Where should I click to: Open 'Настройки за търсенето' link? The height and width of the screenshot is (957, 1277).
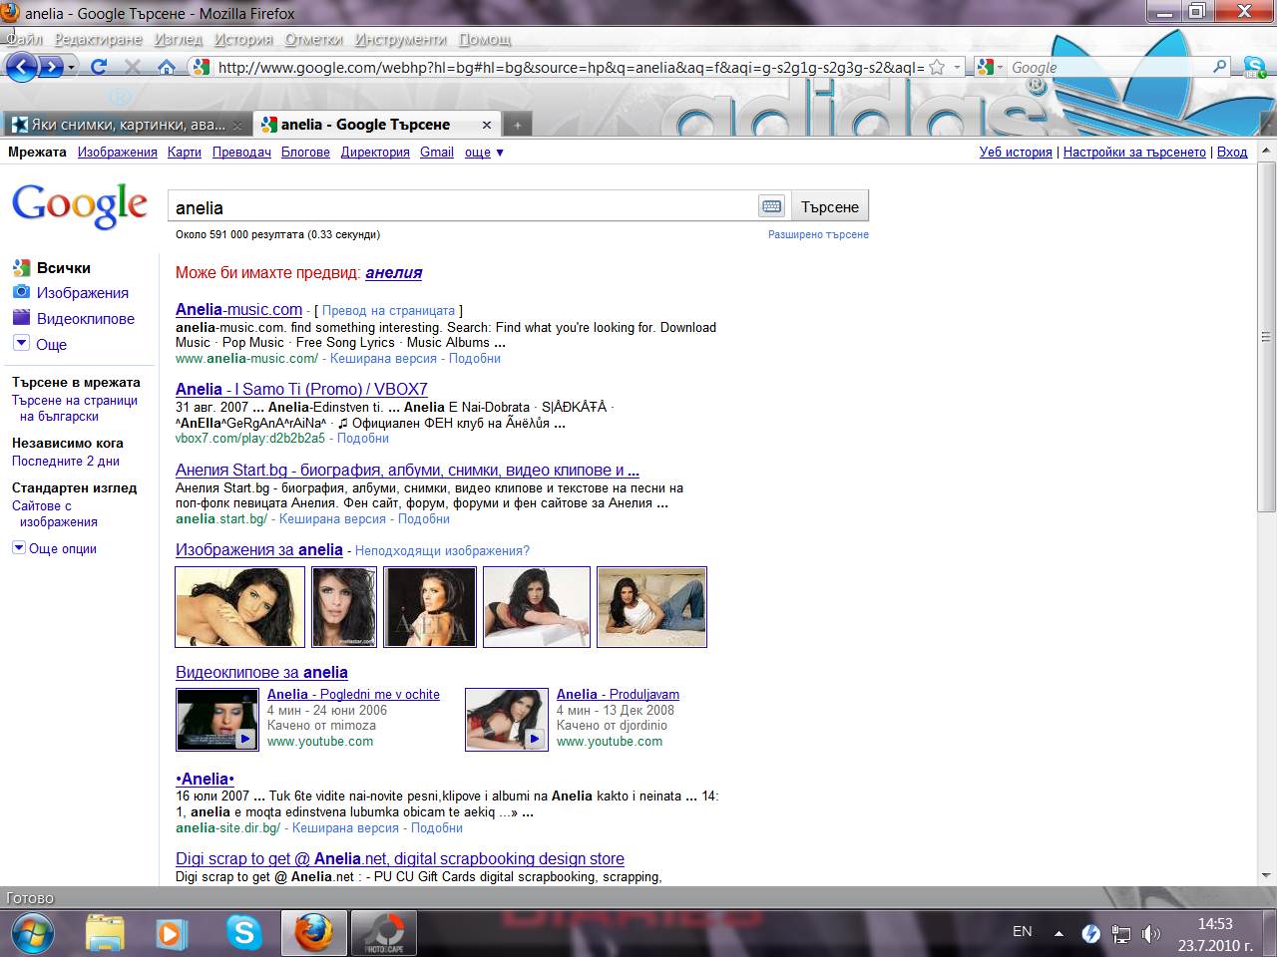point(1134,152)
